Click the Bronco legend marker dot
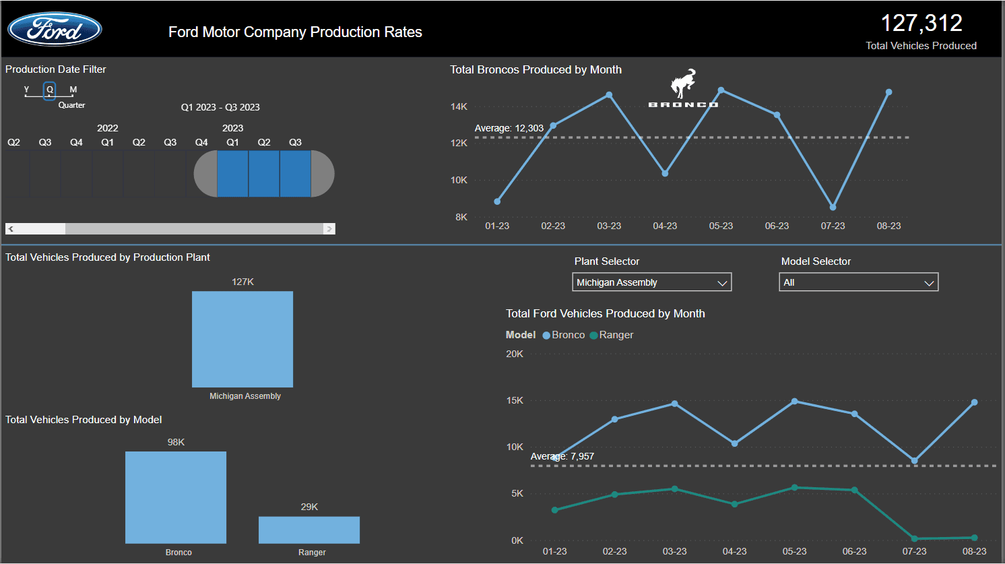Viewport: 1005px width, 564px height. pyautogui.click(x=546, y=336)
